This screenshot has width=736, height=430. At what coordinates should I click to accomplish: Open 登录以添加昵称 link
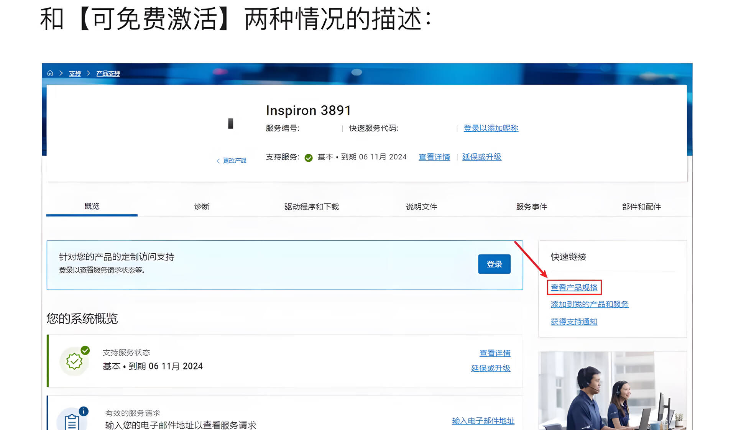click(x=491, y=128)
